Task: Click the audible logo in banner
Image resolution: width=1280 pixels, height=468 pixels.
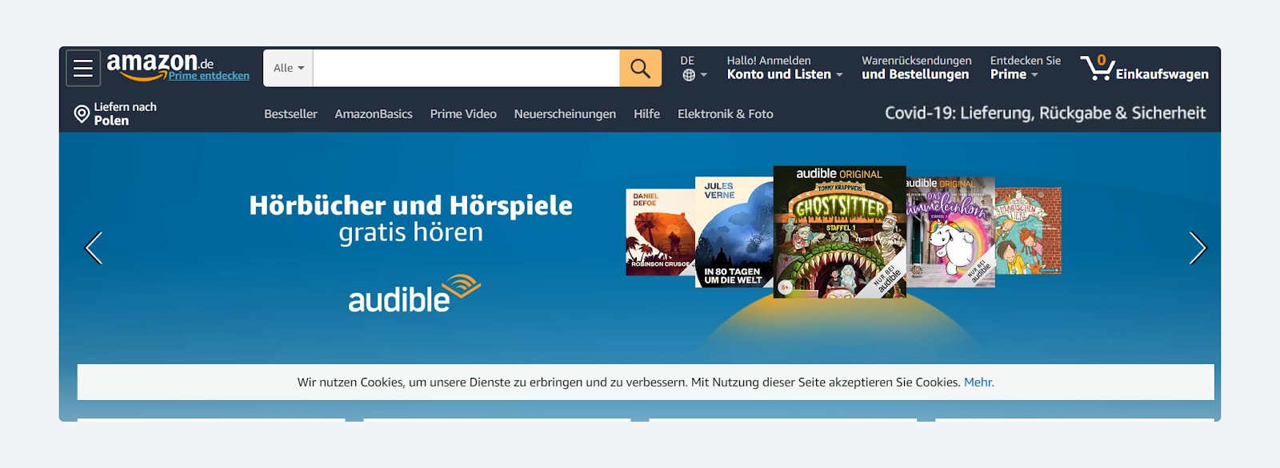Action: (x=414, y=294)
